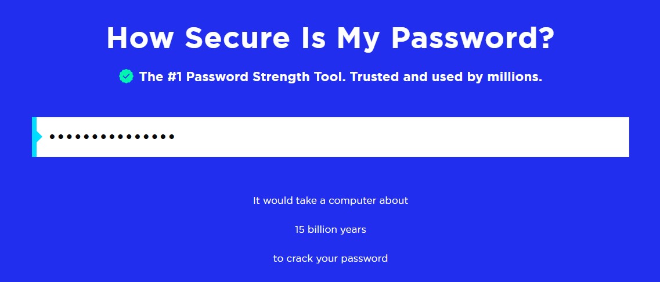
Task: Click the first masked password dot
Action: coord(52,137)
